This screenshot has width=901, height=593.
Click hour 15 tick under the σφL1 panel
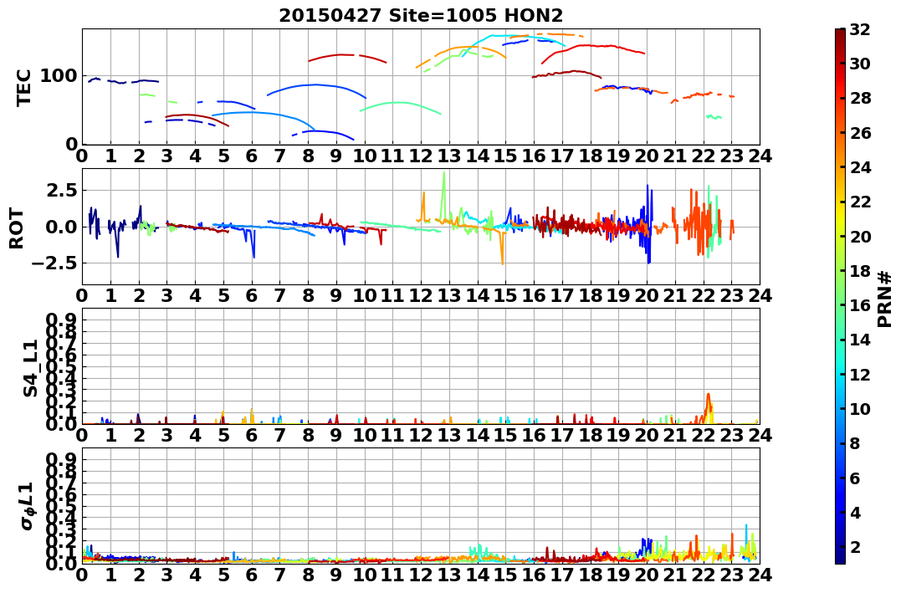point(505,575)
